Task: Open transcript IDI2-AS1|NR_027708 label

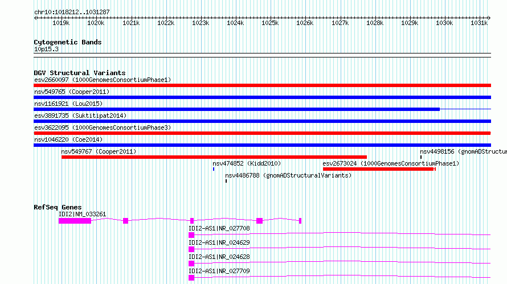Action: [x=219, y=228]
